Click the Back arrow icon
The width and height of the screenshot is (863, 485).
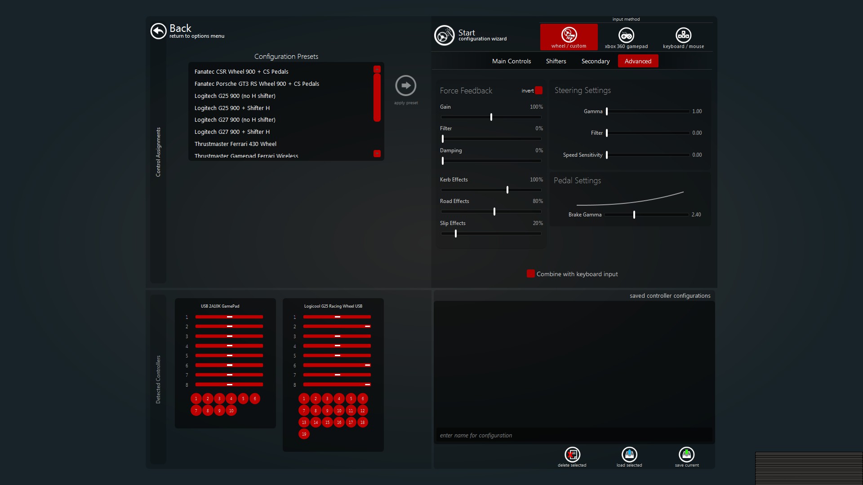point(158,31)
